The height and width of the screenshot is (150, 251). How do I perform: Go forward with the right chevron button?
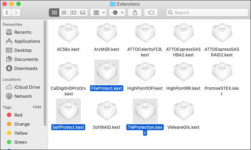click(x=16, y=13)
